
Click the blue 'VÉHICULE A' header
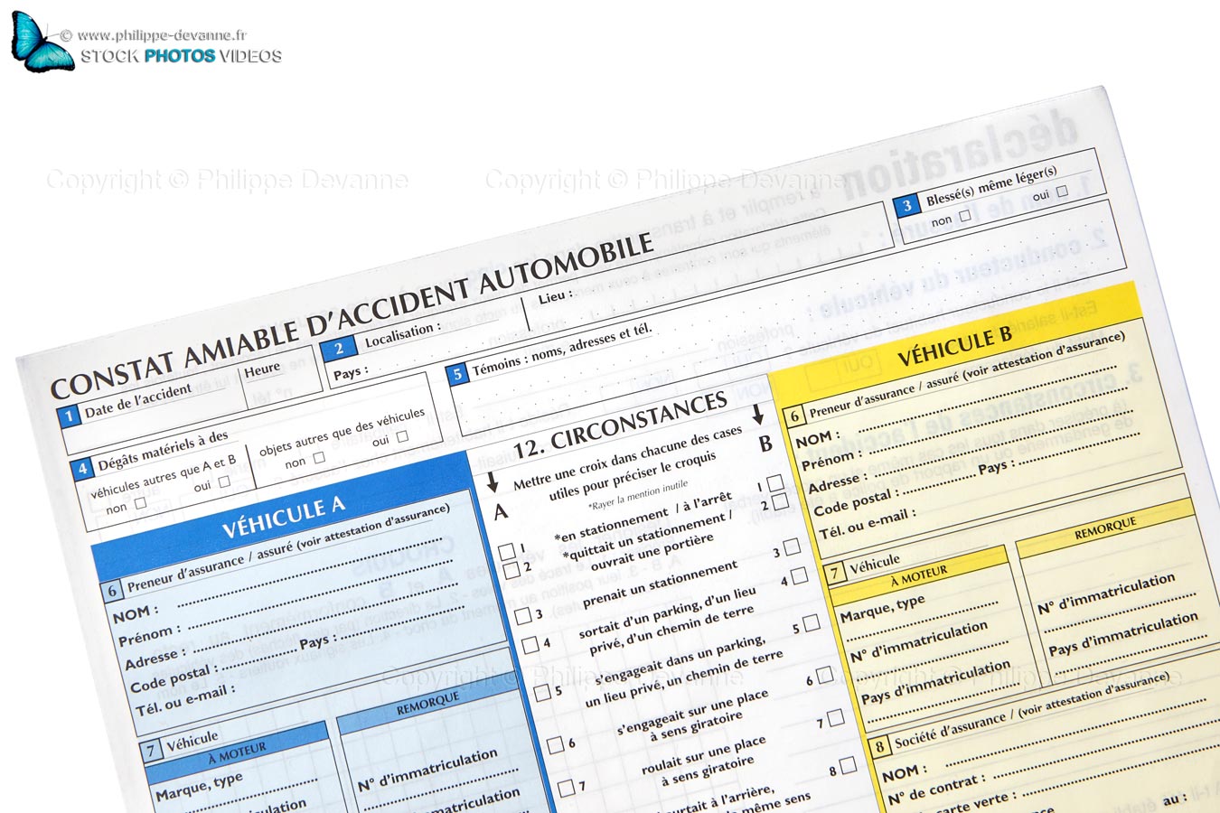pyautogui.click(x=283, y=517)
